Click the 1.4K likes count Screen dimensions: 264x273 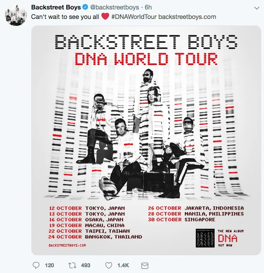click(x=124, y=265)
